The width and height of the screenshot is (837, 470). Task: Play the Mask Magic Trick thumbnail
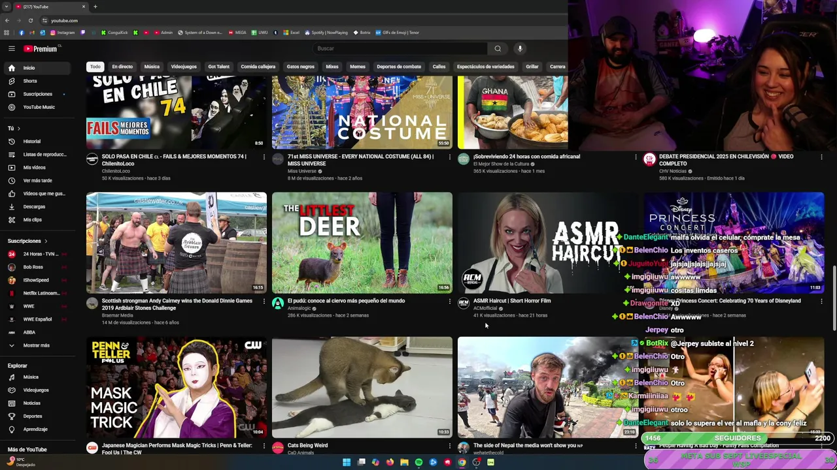(x=177, y=387)
